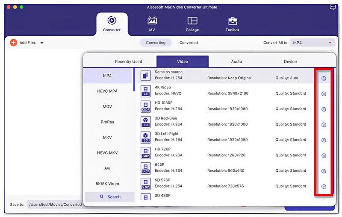Choose the '640P' preset name
This screenshot has height=217, width=342.
[159, 165]
